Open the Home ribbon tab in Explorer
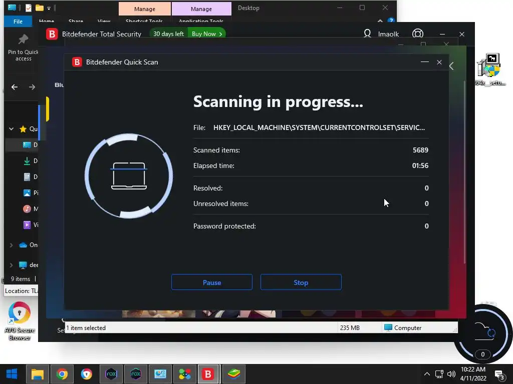This screenshot has height=384, width=513. pyautogui.click(x=47, y=21)
